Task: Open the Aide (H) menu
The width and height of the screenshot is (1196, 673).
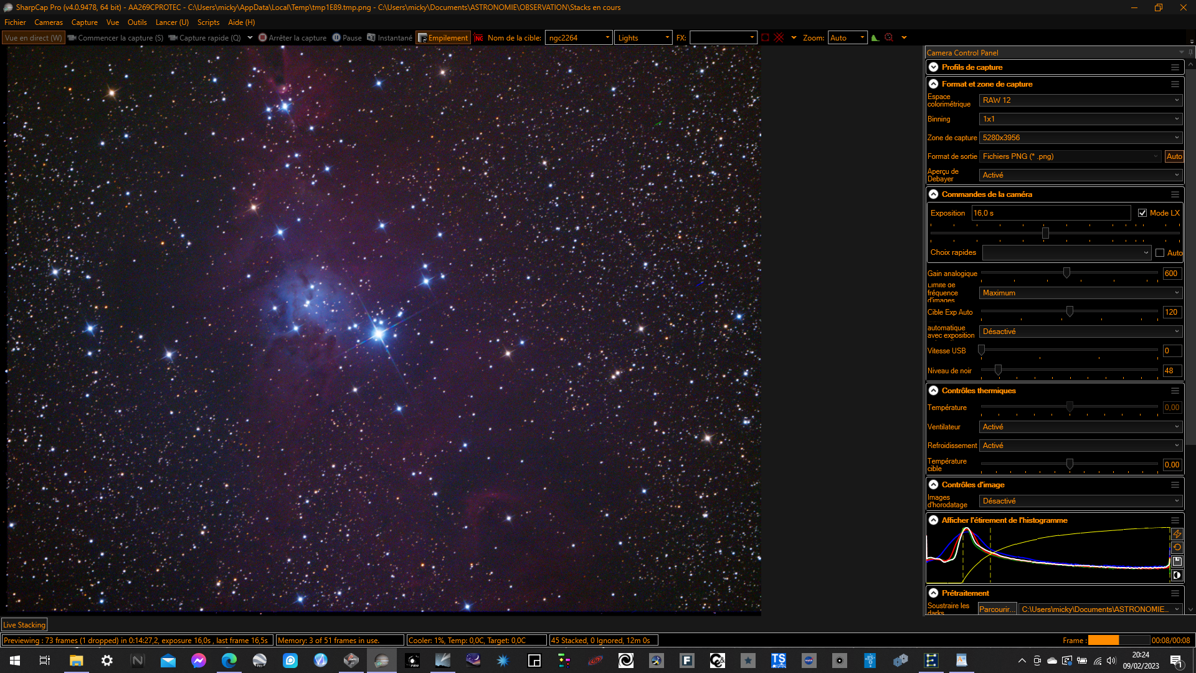Action: point(242,22)
